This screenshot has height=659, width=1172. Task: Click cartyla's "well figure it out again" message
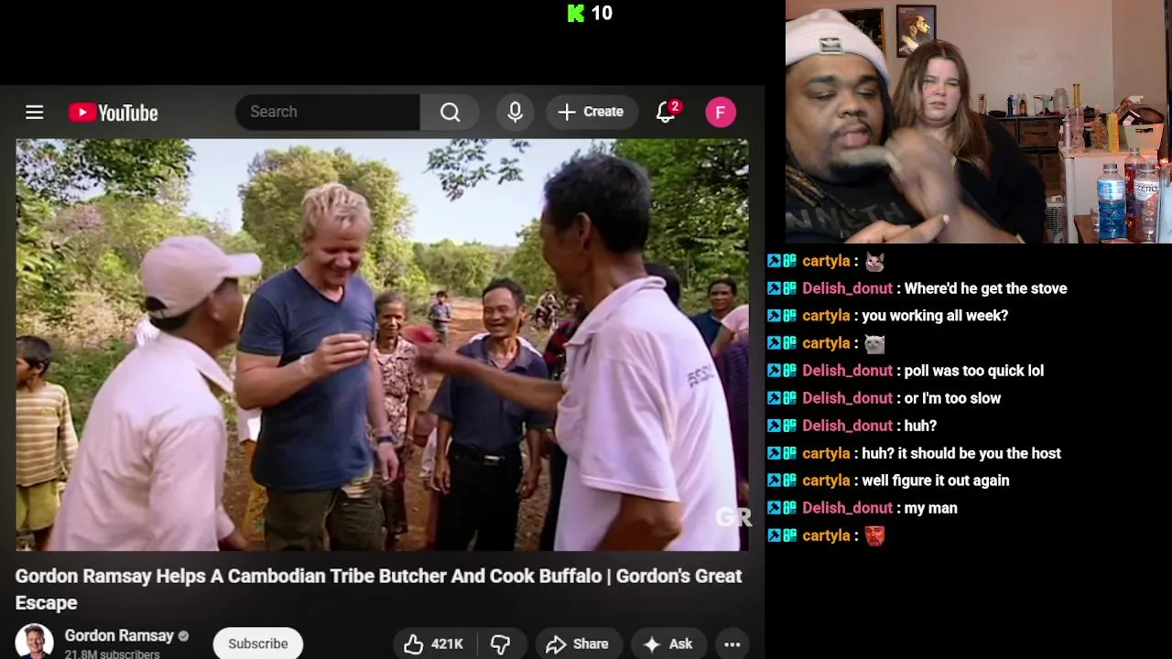click(x=936, y=481)
